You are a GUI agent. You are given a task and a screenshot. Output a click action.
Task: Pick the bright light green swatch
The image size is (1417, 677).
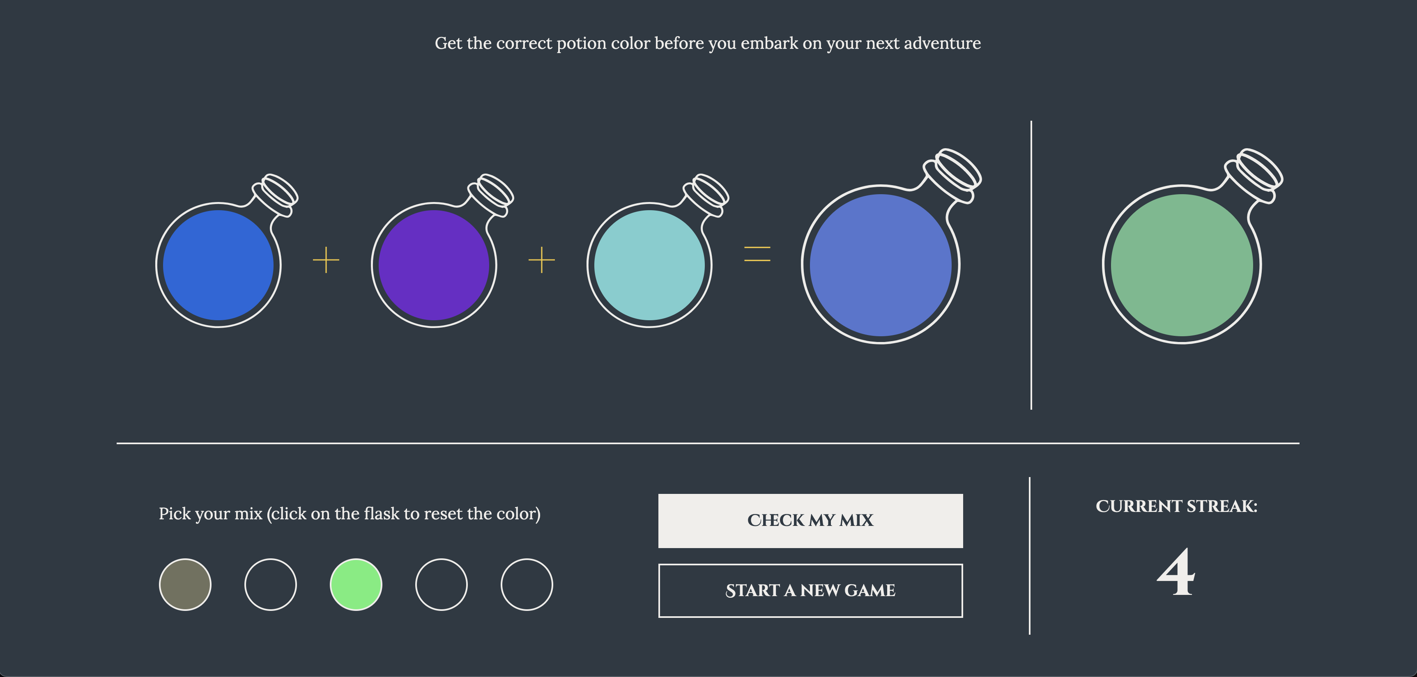coord(356,585)
